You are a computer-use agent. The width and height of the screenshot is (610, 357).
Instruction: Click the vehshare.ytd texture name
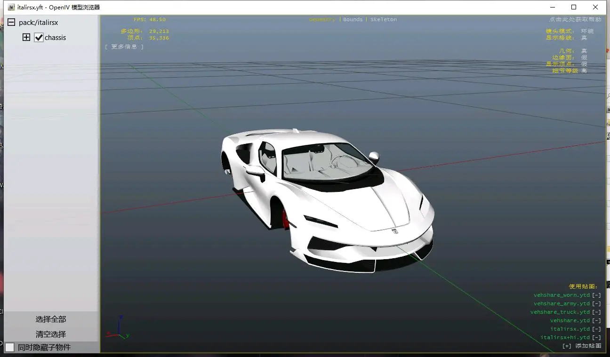pos(570,321)
